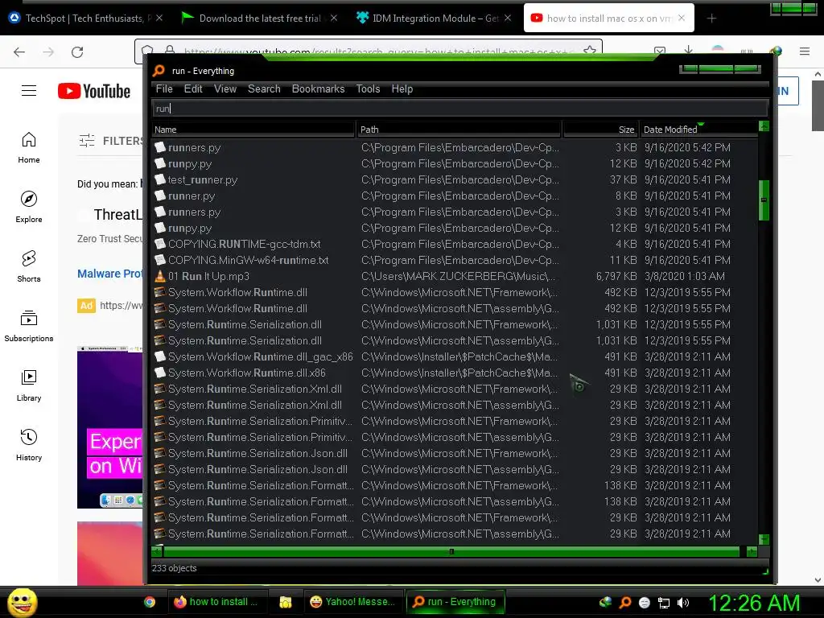Close the TechSpot browser tab
The image size is (824, 618).
[x=159, y=18]
